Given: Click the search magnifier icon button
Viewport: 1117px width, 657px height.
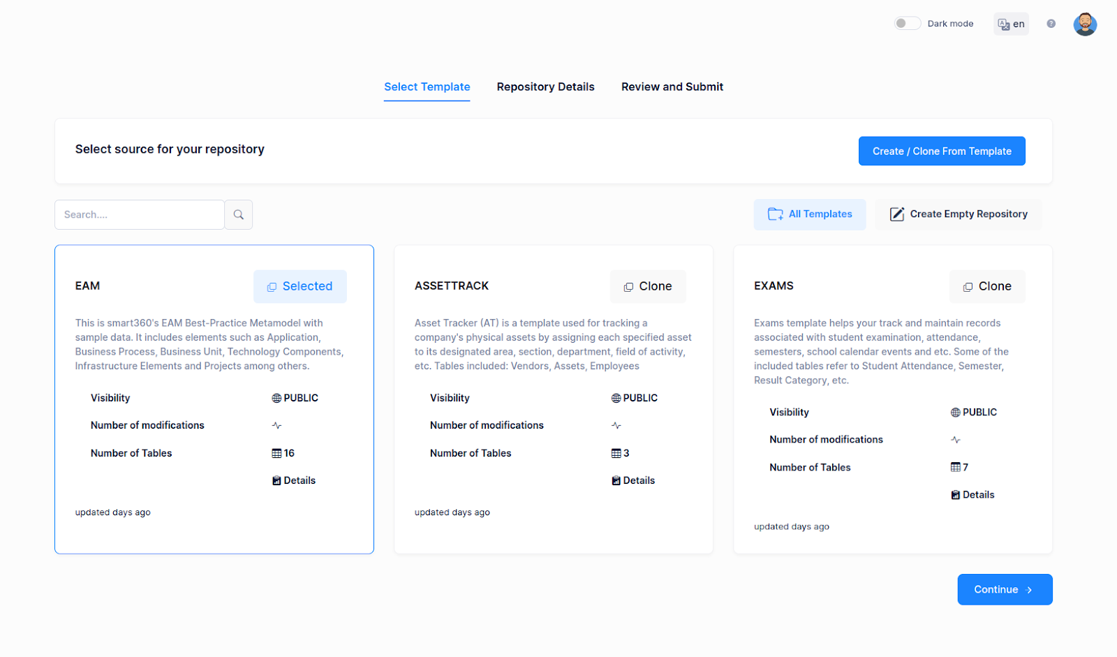Looking at the screenshot, I should [x=238, y=214].
